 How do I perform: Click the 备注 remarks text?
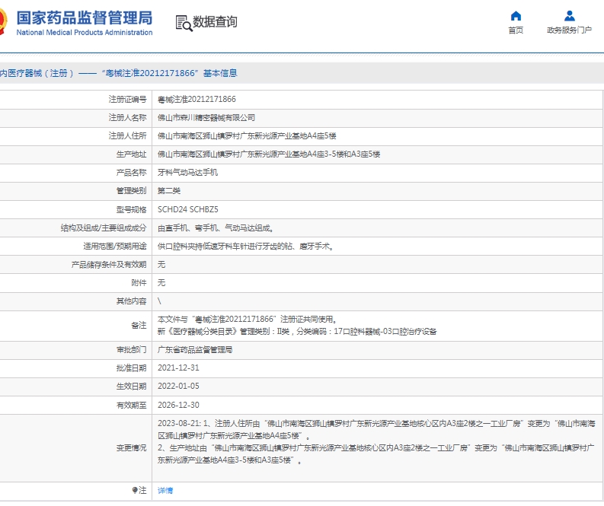297,325
